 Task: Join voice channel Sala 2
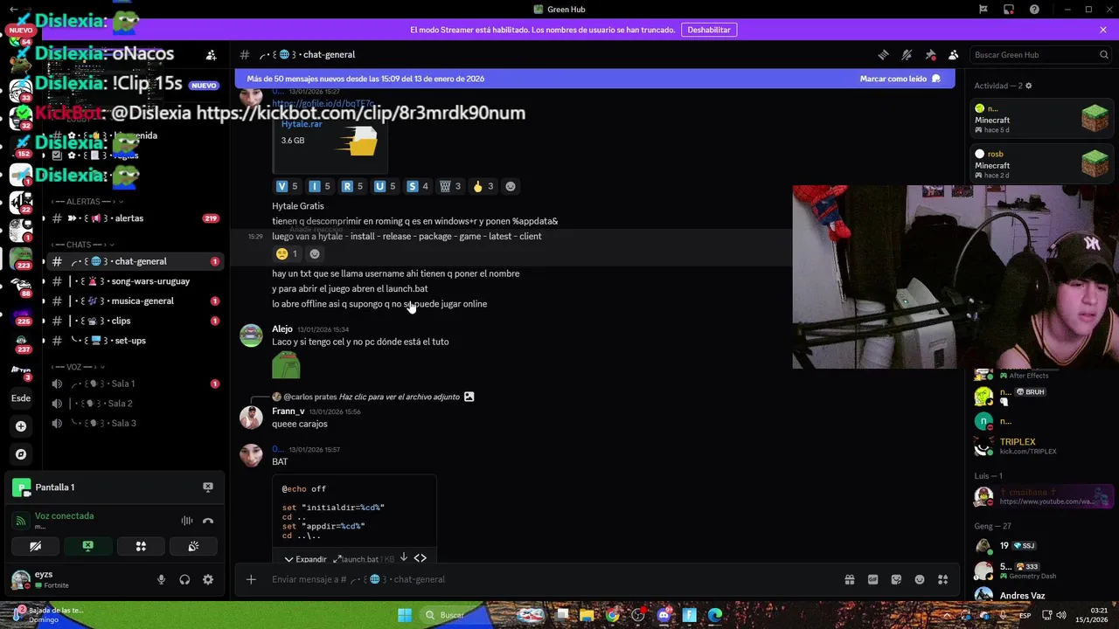134,404
